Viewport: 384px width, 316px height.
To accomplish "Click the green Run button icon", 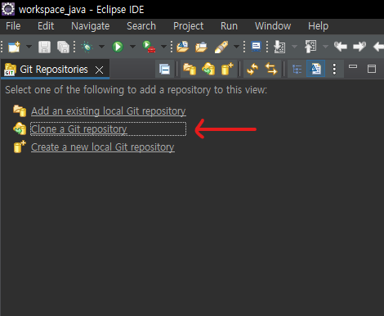I will point(118,47).
